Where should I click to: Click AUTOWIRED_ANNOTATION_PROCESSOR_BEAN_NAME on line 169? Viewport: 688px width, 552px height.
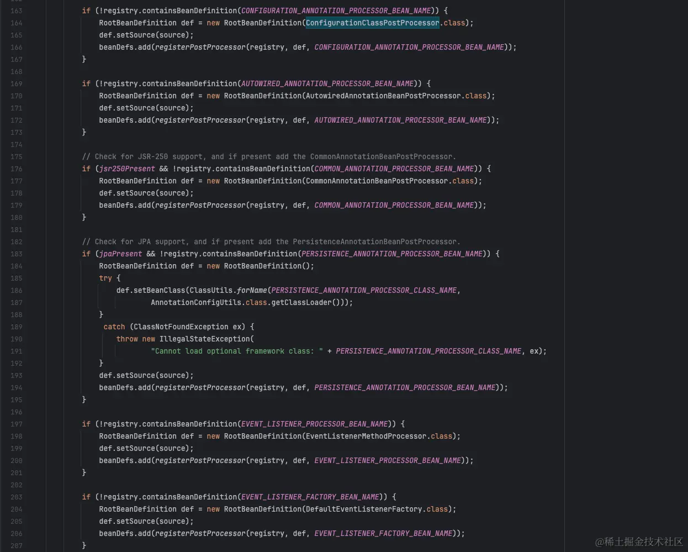tap(327, 83)
